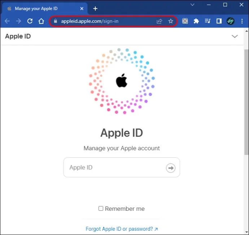Screen dimensions: 249x235
Task: Click the appleid.apple.com address bar URL
Action: tap(89, 21)
